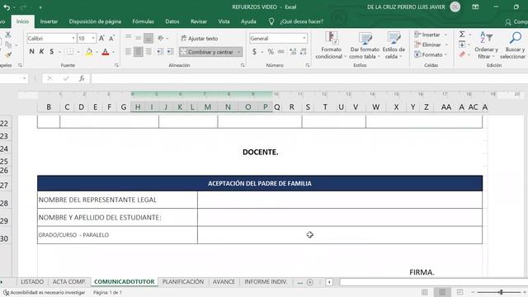This screenshot has width=528, height=297.
Task: Open Buscar y seleccionar menu
Action: click(x=513, y=45)
